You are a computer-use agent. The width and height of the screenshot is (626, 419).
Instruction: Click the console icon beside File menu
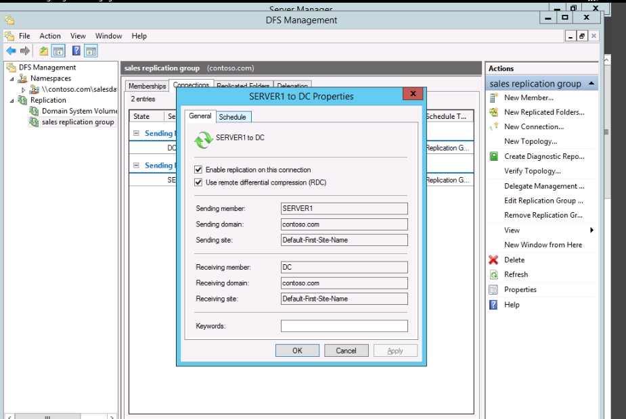click(9, 36)
